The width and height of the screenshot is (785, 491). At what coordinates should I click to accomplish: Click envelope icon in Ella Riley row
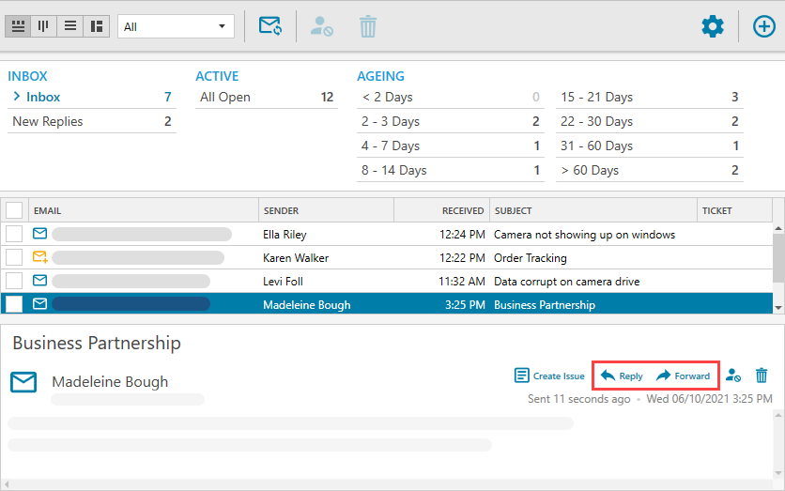(x=39, y=233)
